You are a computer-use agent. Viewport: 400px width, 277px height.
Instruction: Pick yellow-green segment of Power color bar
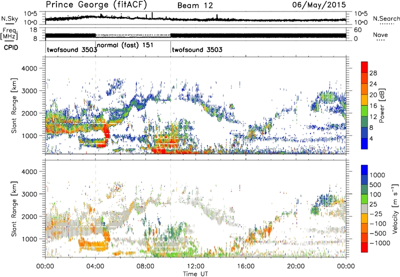(x=364, y=111)
